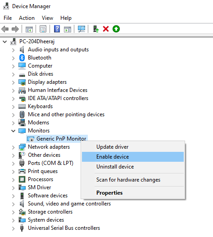The height and width of the screenshot is (237, 213).
Task: Click the Display adapters icon
Action: click(22, 82)
